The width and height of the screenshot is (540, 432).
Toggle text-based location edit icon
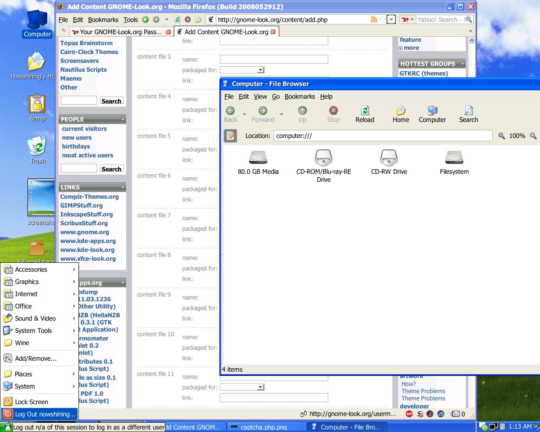230,136
